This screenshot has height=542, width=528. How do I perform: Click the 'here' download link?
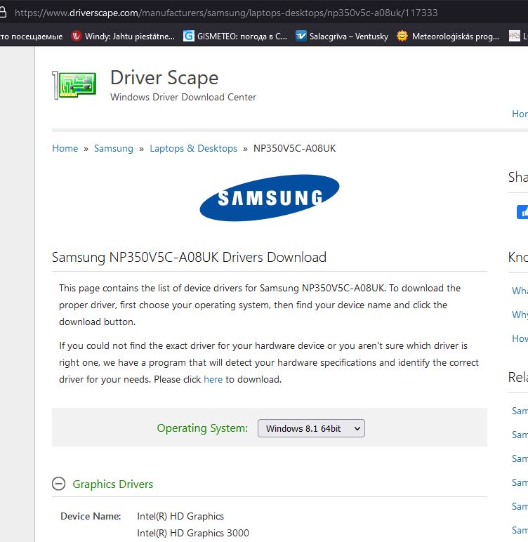[213, 379]
